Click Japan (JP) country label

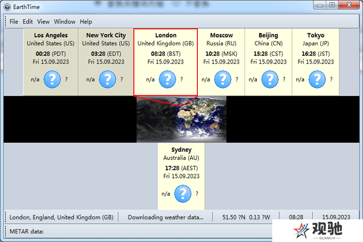tap(316, 43)
